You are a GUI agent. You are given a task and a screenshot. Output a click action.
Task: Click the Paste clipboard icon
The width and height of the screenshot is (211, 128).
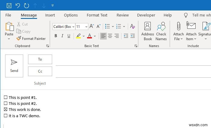click(9, 26)
